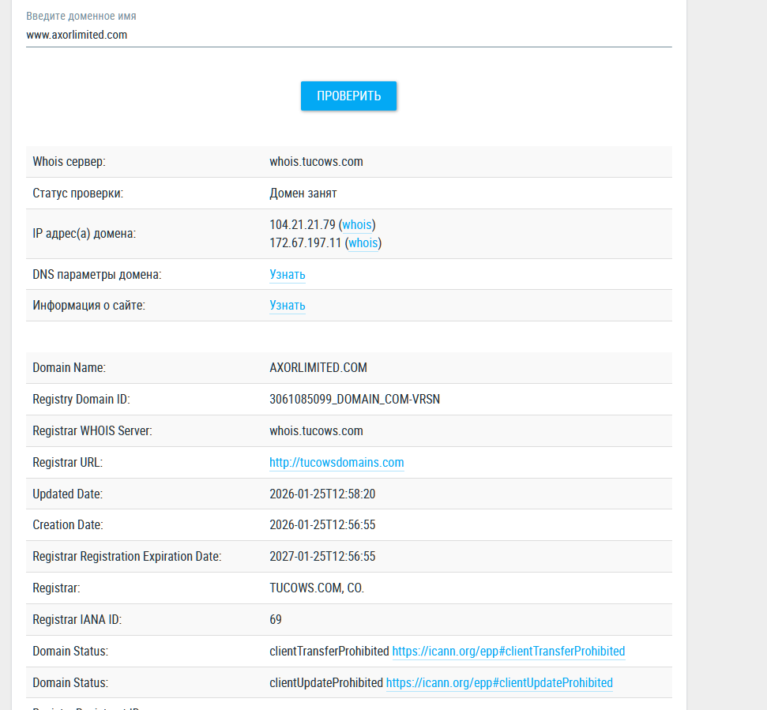Click the Creation Date value

322,525
